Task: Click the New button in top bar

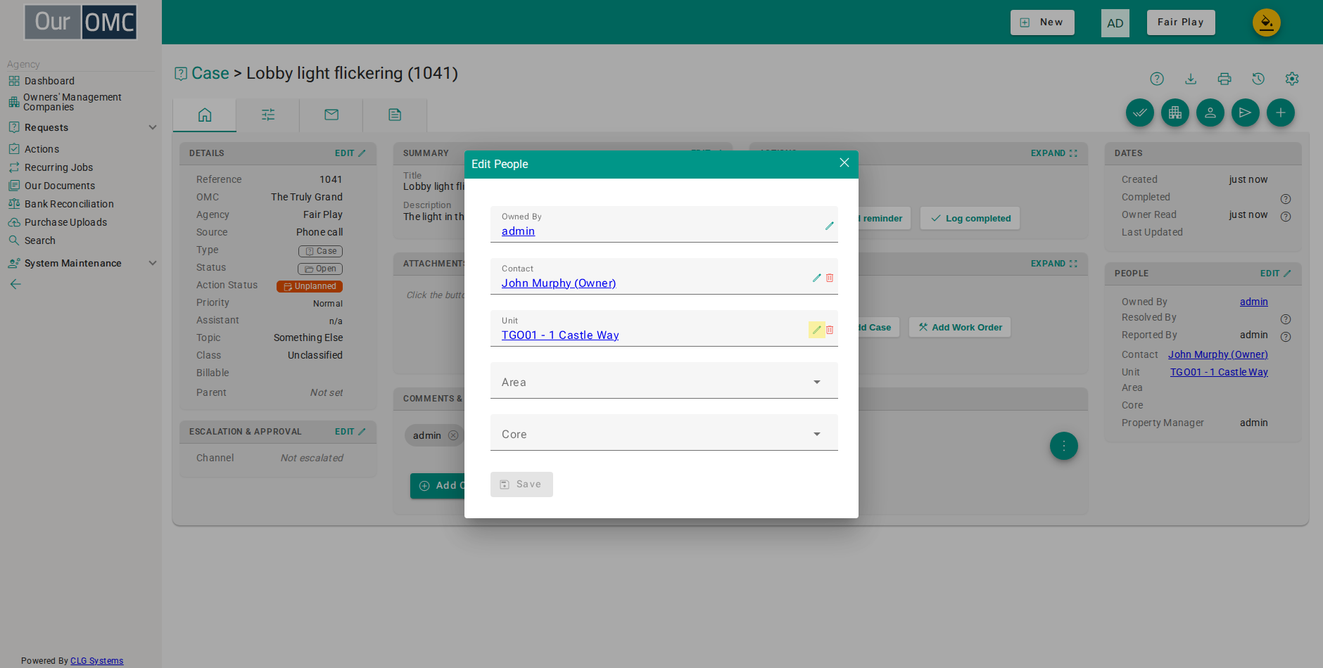Action: point(1042,23)
